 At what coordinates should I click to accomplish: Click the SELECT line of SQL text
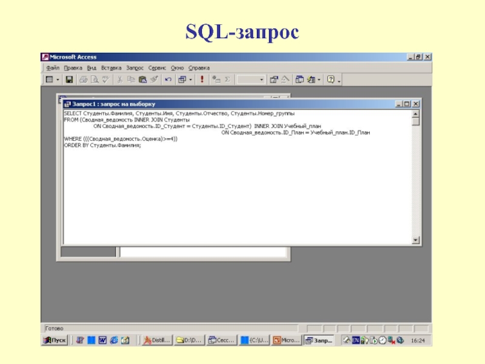179,113
